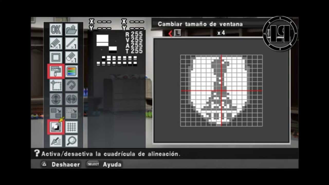The image size is (329, 185).
Task: Select the fill-arrow icon in bottom row
Action: tap(56, 141)
